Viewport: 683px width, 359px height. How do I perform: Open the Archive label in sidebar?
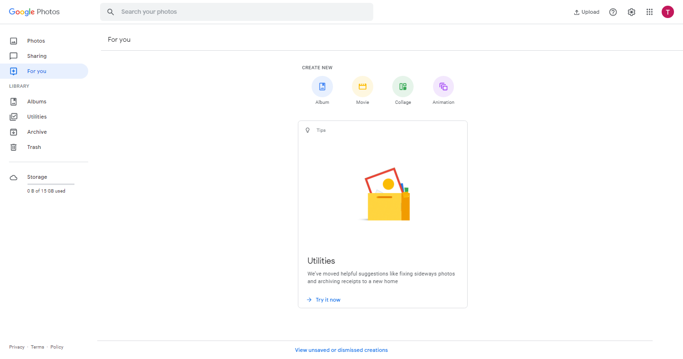coord(37,132)
